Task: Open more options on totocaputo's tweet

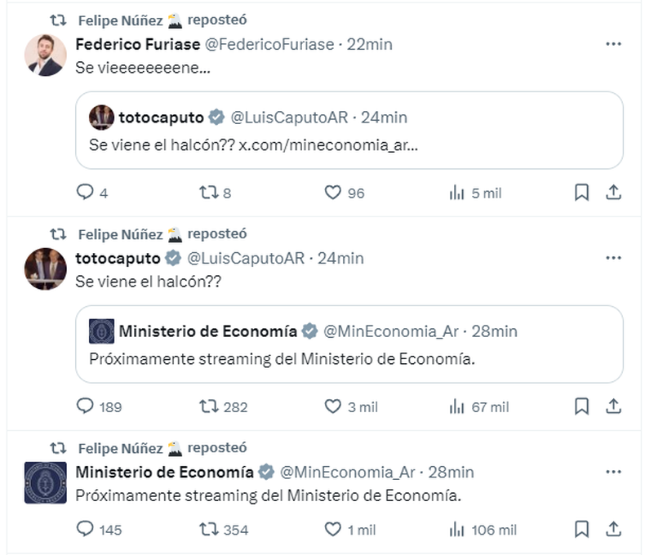Action: [613, 258]
